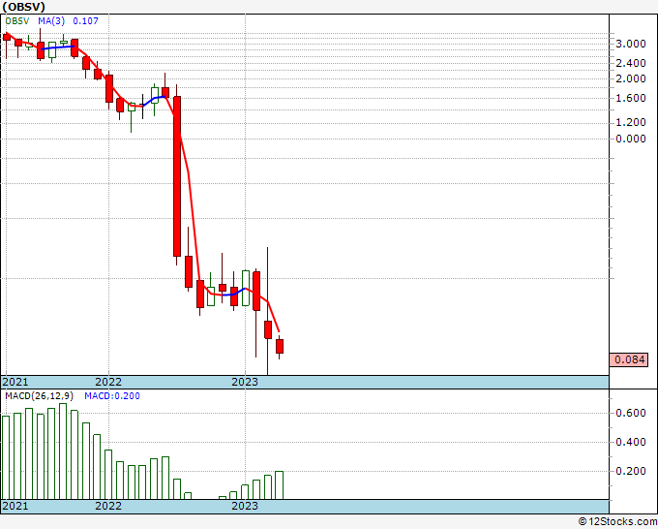Click the 0.600 MACD axis label
This screenshot has width=658, height=529.
click(630, 413)
